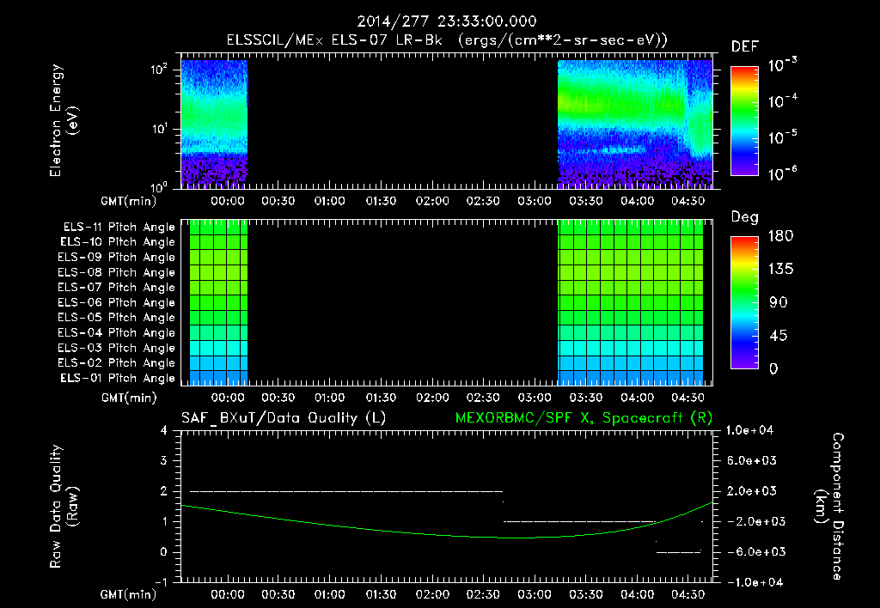Click the 04:30 time tick under bottom plot
Image resolution: width=880 pixels, height=608 pixels.
pyautogui.click(x=688, y=594)
